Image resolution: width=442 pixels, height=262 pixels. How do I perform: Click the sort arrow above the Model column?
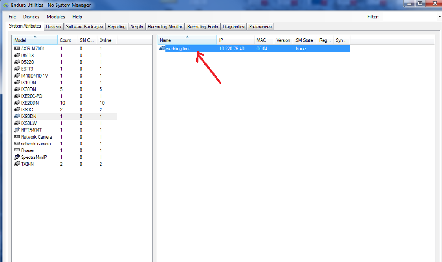coord(35,36)
